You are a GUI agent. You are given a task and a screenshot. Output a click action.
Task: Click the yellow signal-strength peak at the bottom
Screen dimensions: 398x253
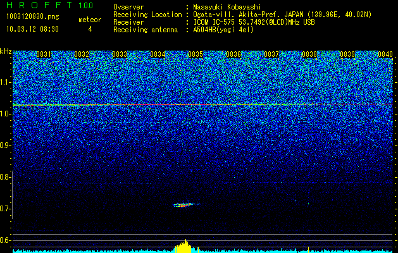tap(183, 246)
